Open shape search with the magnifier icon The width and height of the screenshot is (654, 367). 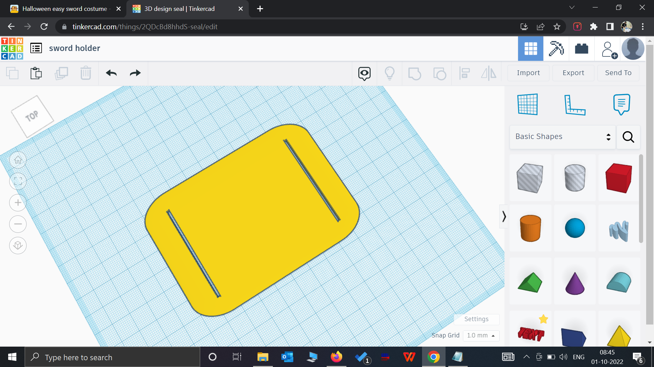(628, 137)
